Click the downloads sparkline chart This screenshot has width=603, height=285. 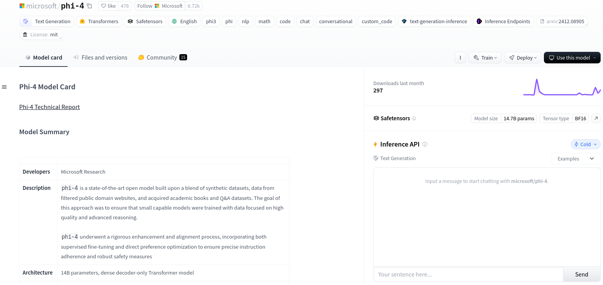coord(562,87)
